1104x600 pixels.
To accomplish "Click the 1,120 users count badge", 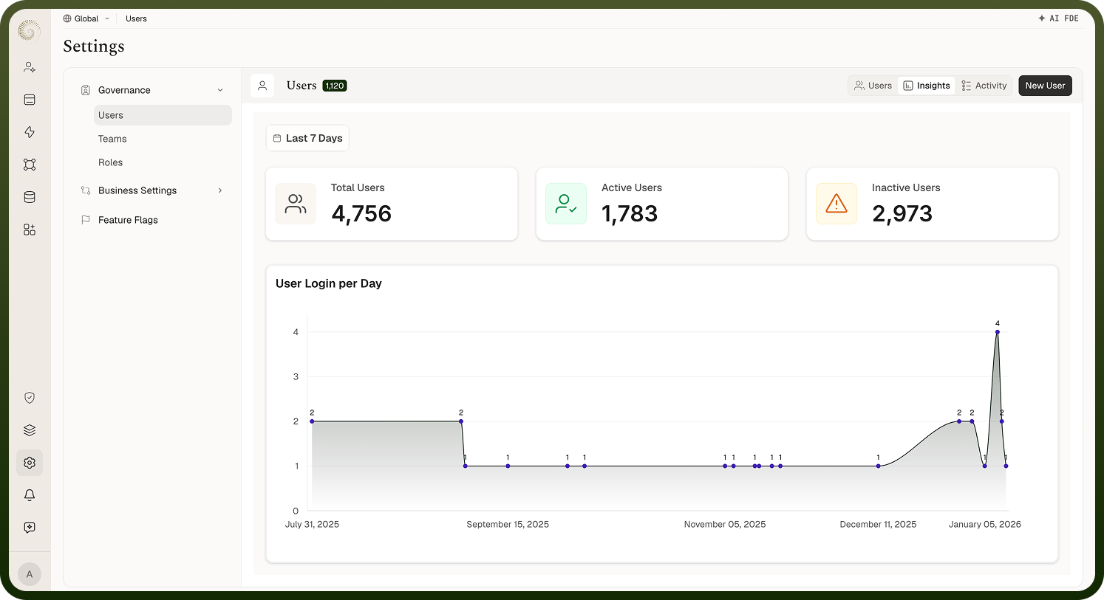I will tap(335, 86).
